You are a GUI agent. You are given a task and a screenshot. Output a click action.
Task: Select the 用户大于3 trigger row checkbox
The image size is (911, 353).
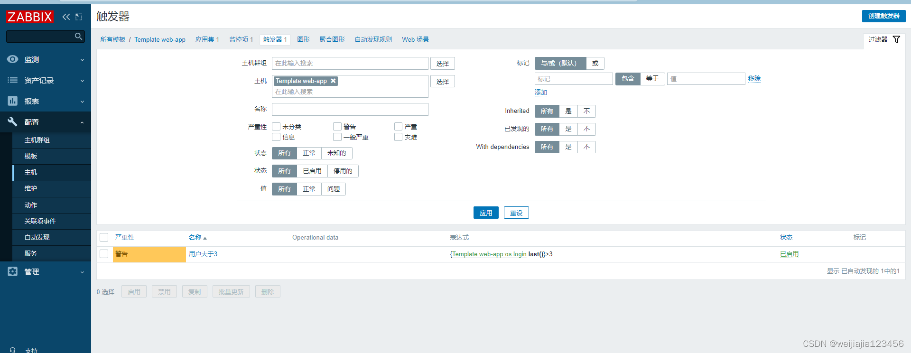[104, 254]
